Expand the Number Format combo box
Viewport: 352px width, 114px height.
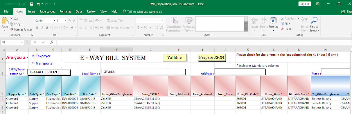pyautogui.click(x=162, y=21)
